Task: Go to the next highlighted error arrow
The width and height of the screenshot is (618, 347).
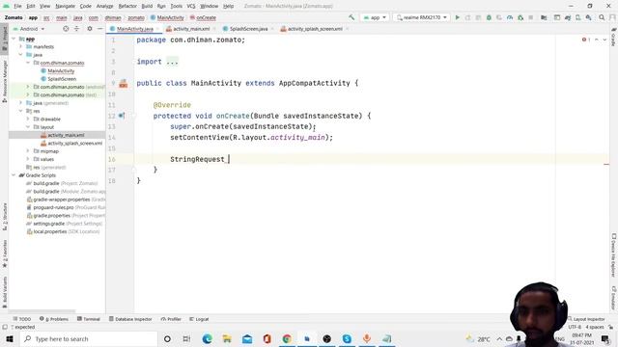Action: (604, 40)
